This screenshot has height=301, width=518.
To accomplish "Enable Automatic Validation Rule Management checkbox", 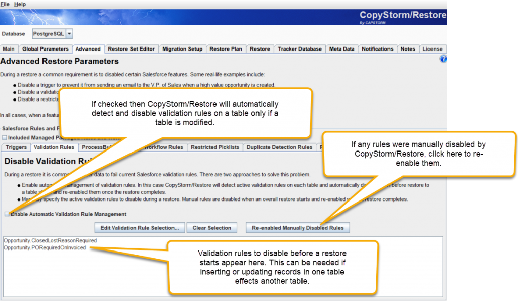I will (7, 214).
